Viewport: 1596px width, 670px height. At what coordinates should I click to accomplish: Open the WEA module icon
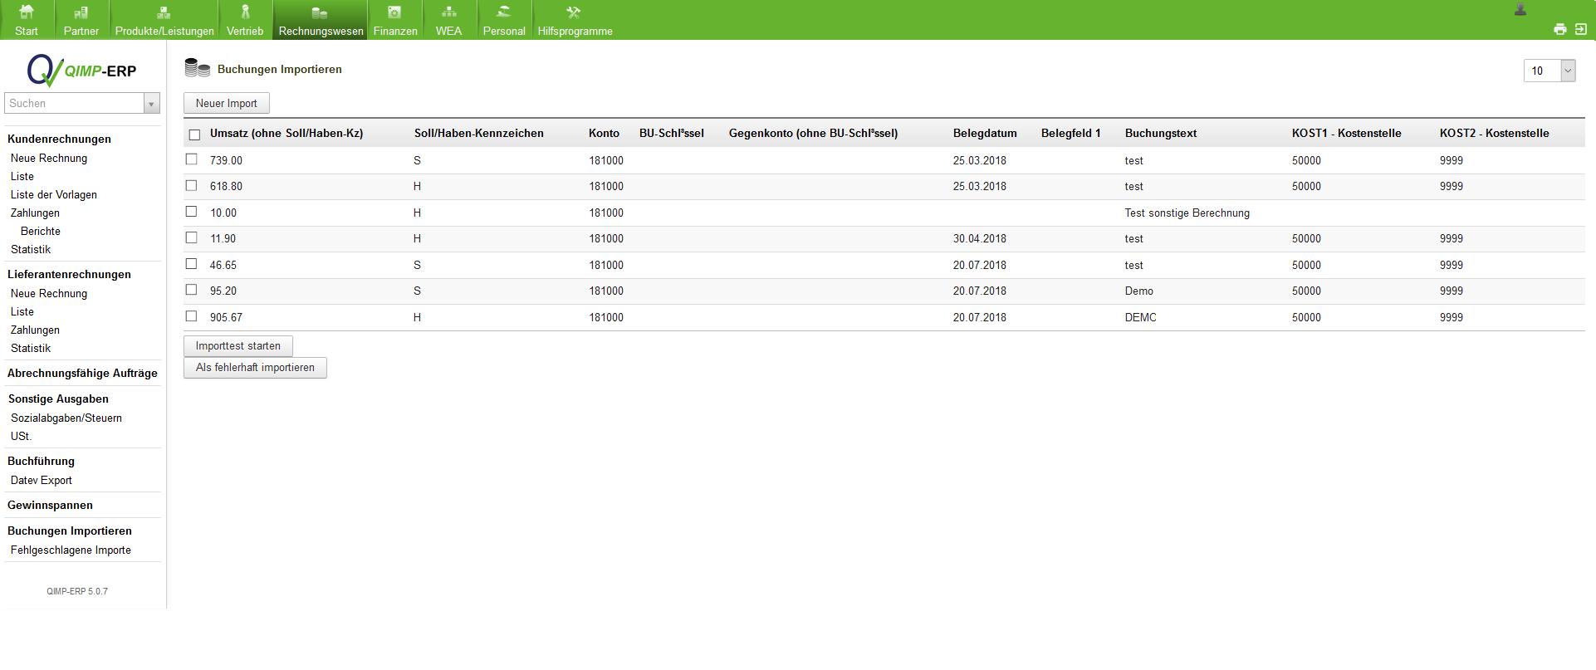coord(448,12)
